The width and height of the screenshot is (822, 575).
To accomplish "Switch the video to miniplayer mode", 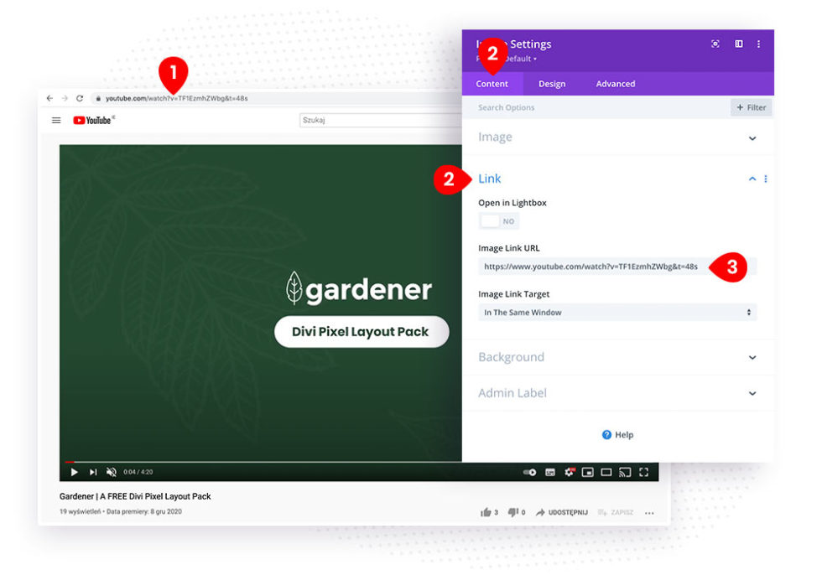I will 588,472.
